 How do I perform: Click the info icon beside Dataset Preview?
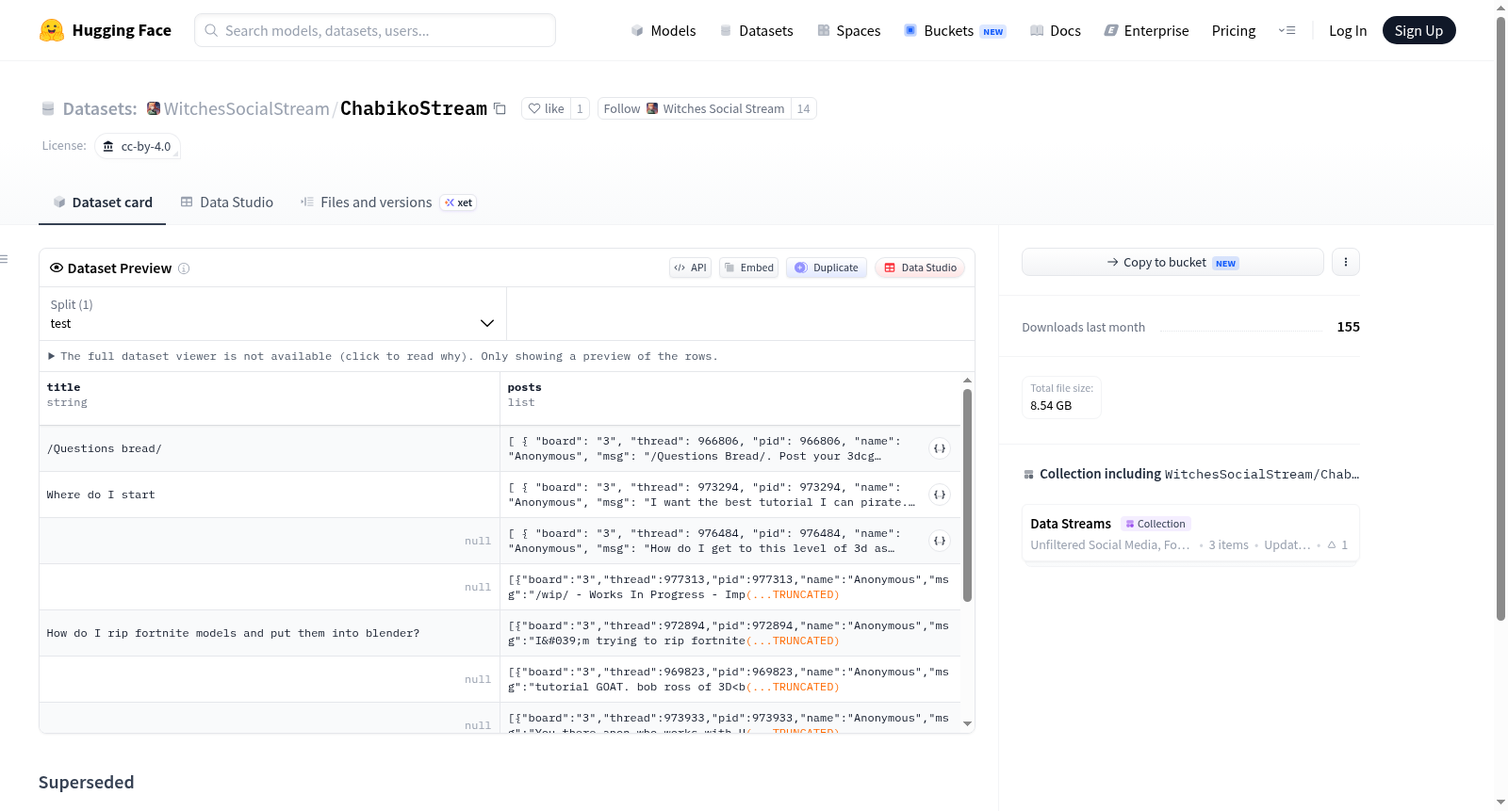click(184, 268)
